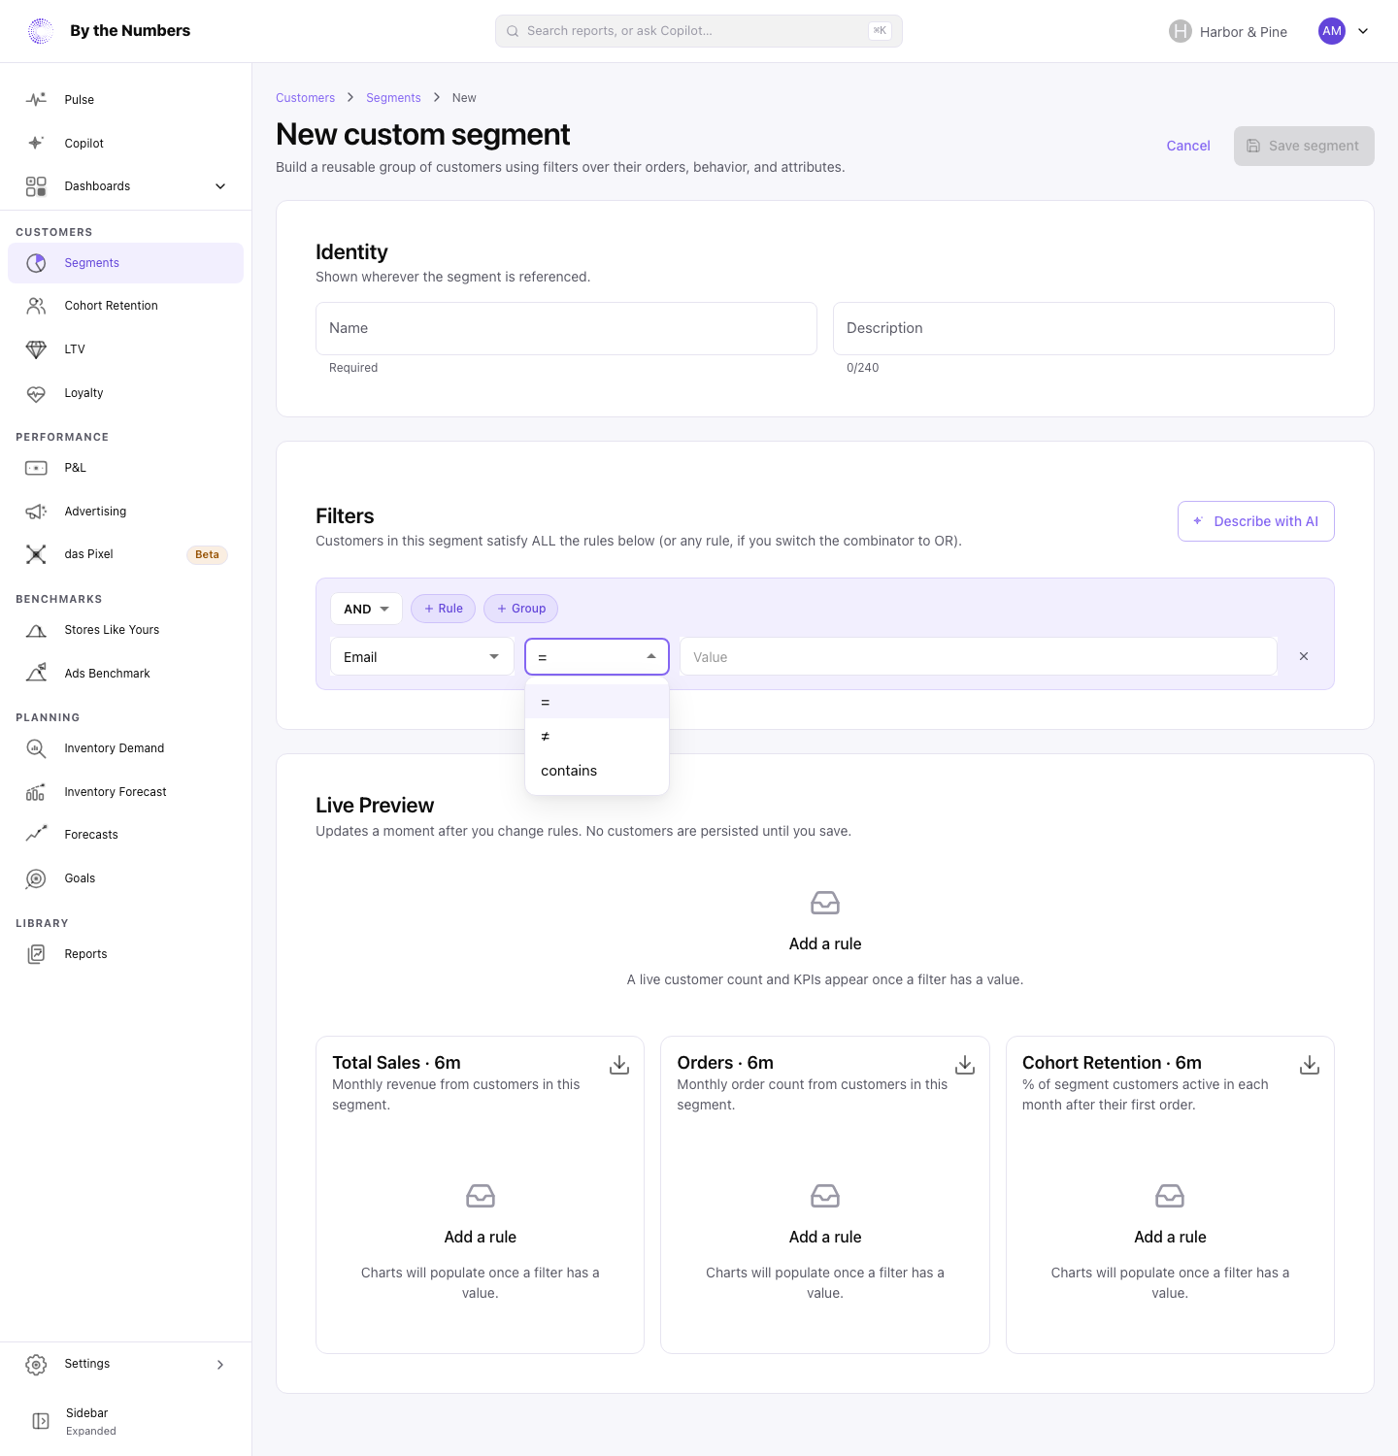Viewport: 1398px width, 1456px height.
Task: Open the Inventory Forecast chart icon
Action: [x=36, y=792]
